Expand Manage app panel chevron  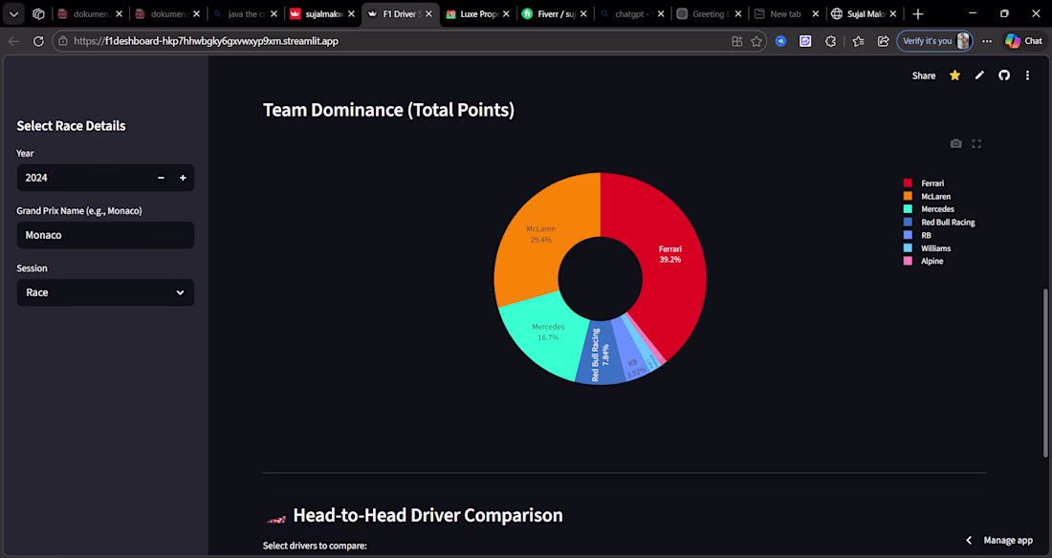[969, 540]
